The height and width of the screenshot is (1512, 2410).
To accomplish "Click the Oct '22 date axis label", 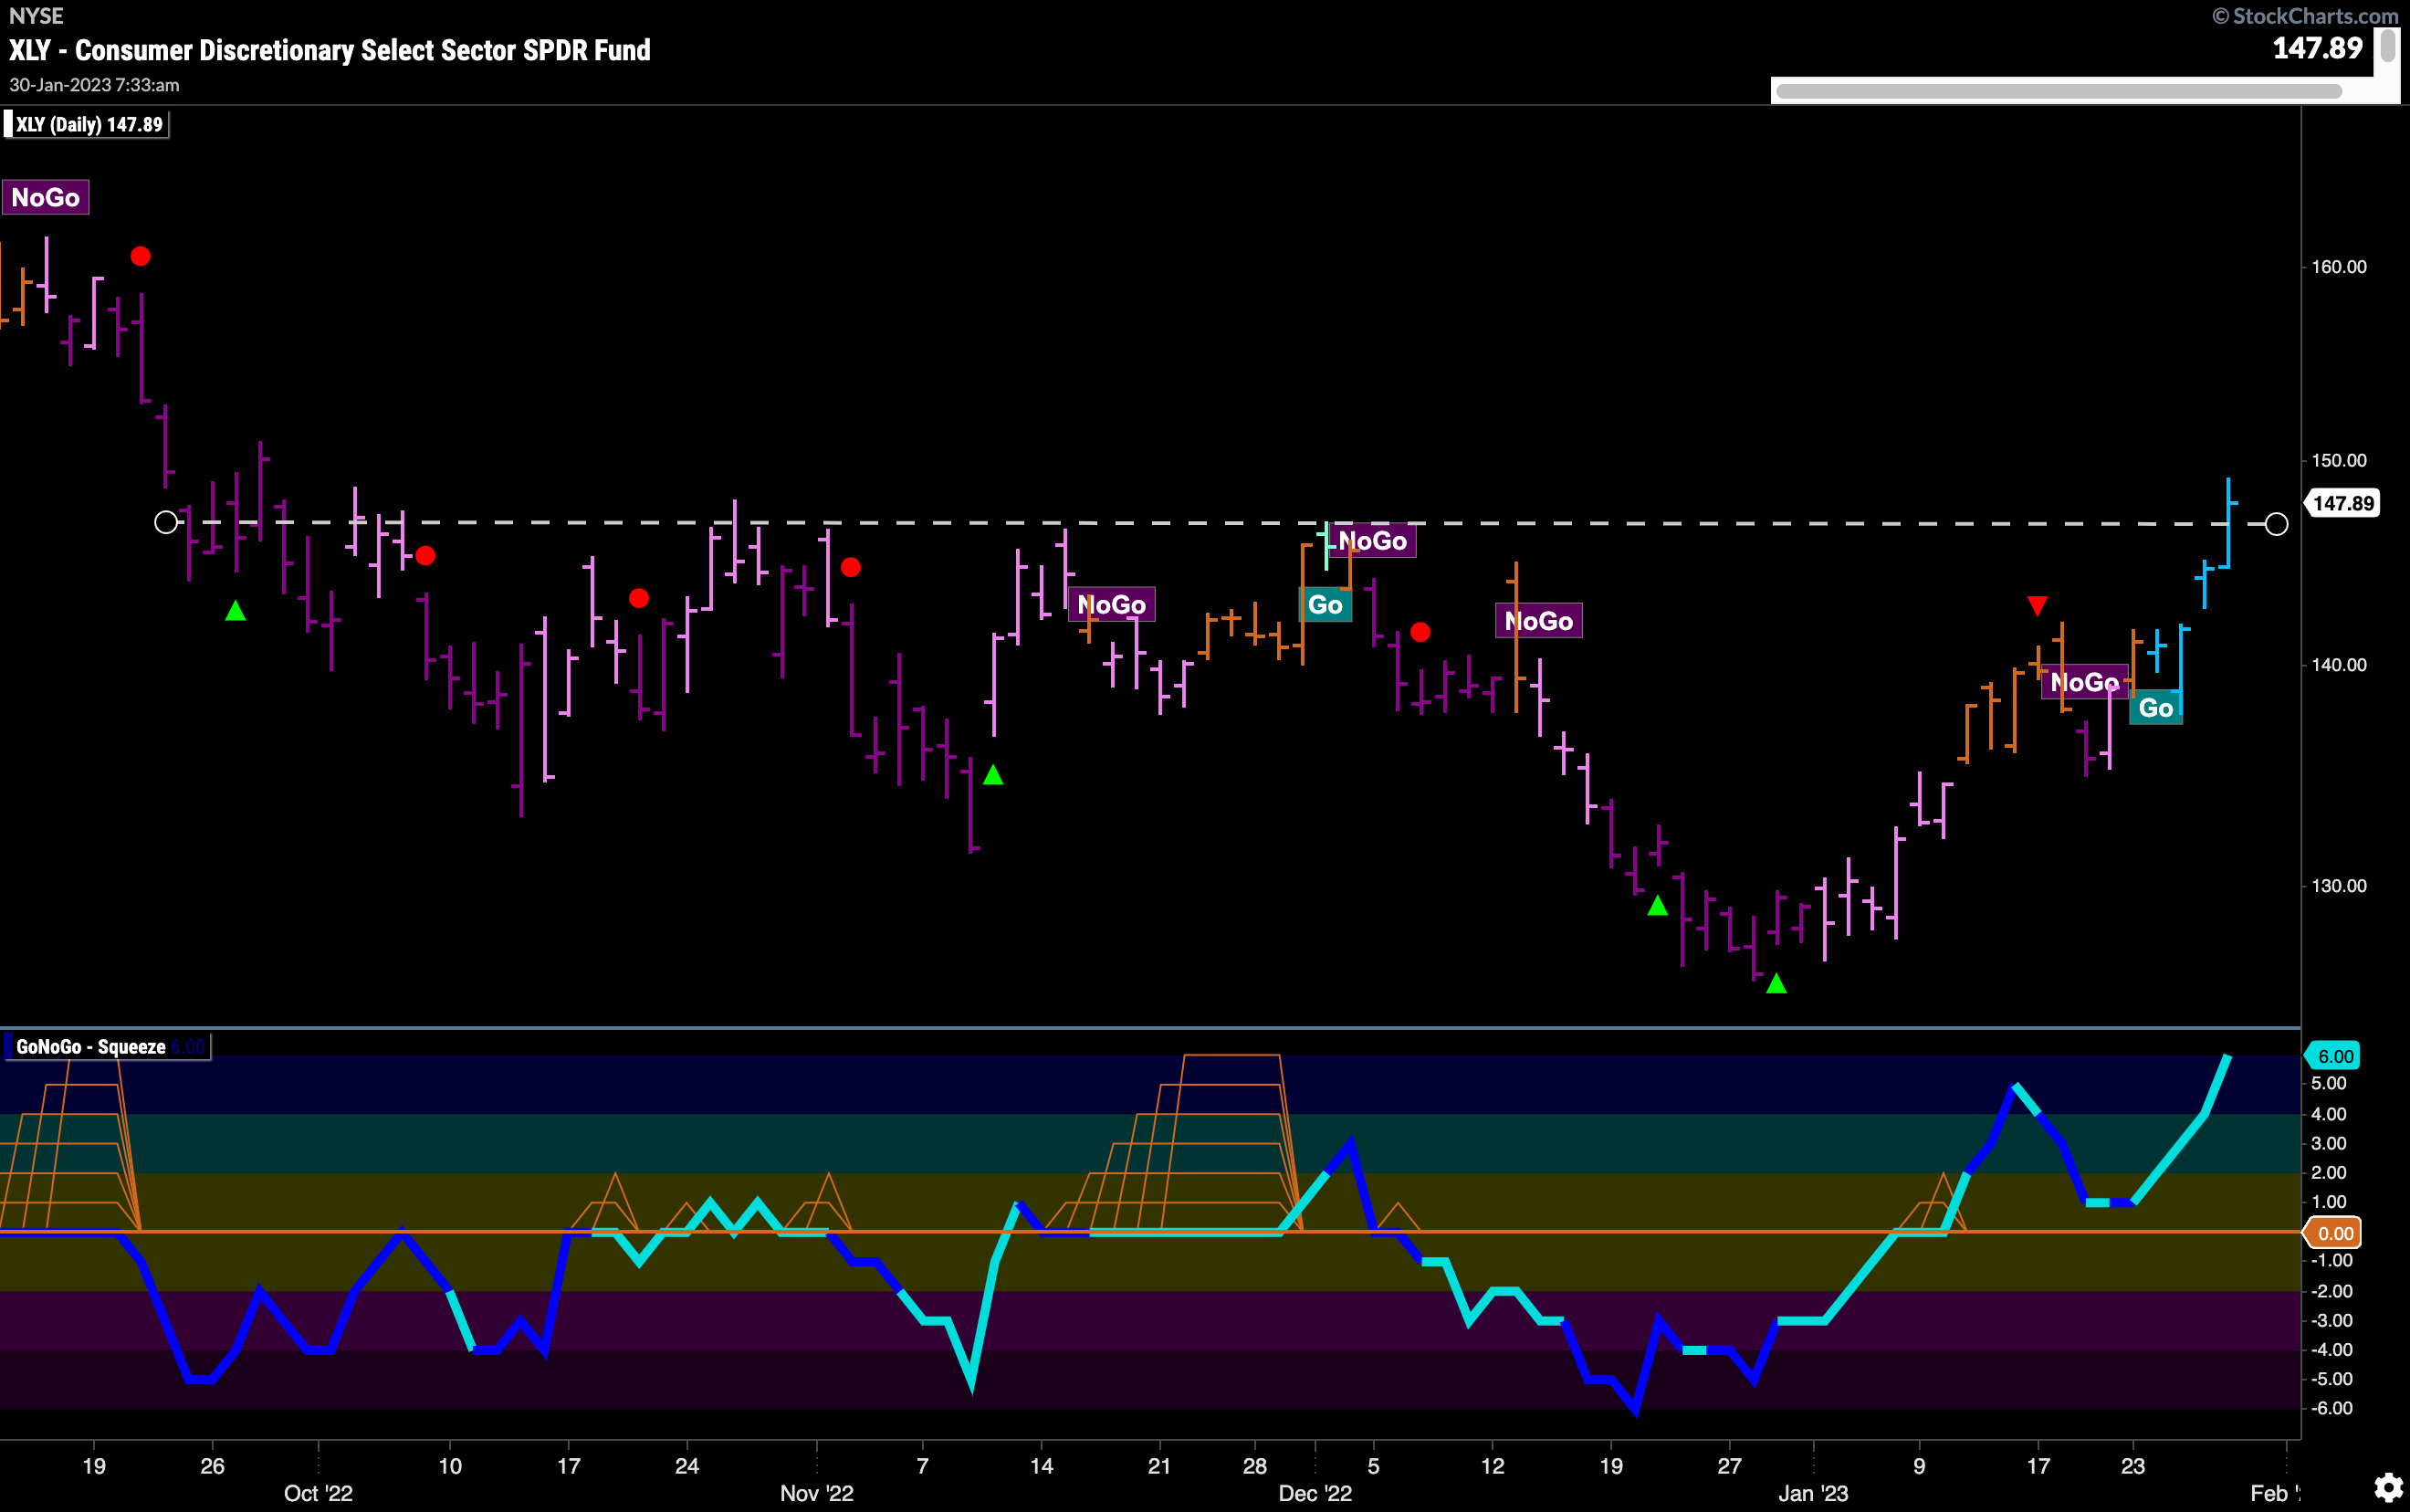I will (x=318, y=1493).
